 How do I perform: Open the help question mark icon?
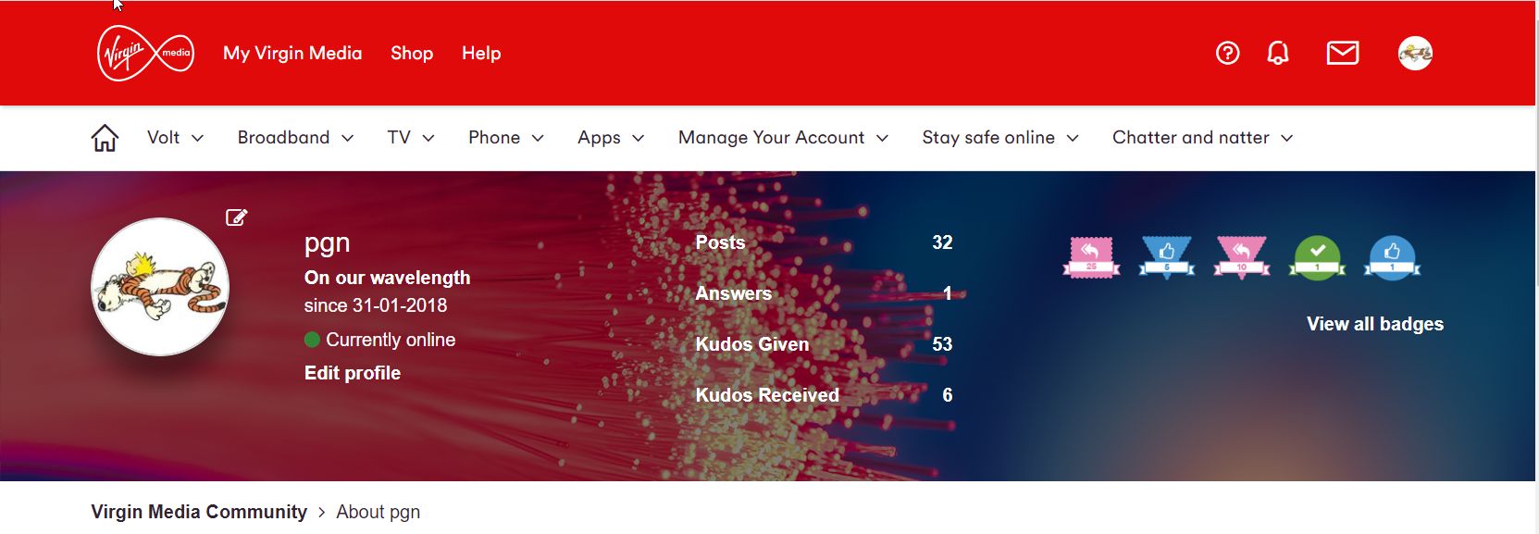point(1227,54)
